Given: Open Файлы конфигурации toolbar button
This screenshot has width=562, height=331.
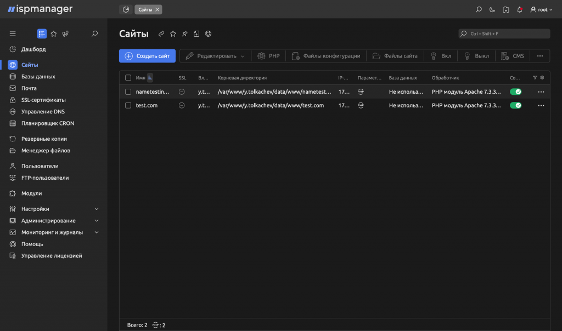Looking at the screenshot, I should (326, 56).
